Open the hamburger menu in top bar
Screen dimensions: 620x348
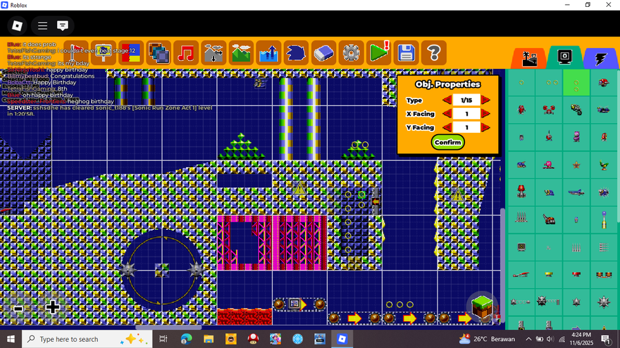click(x=42, y=25)
